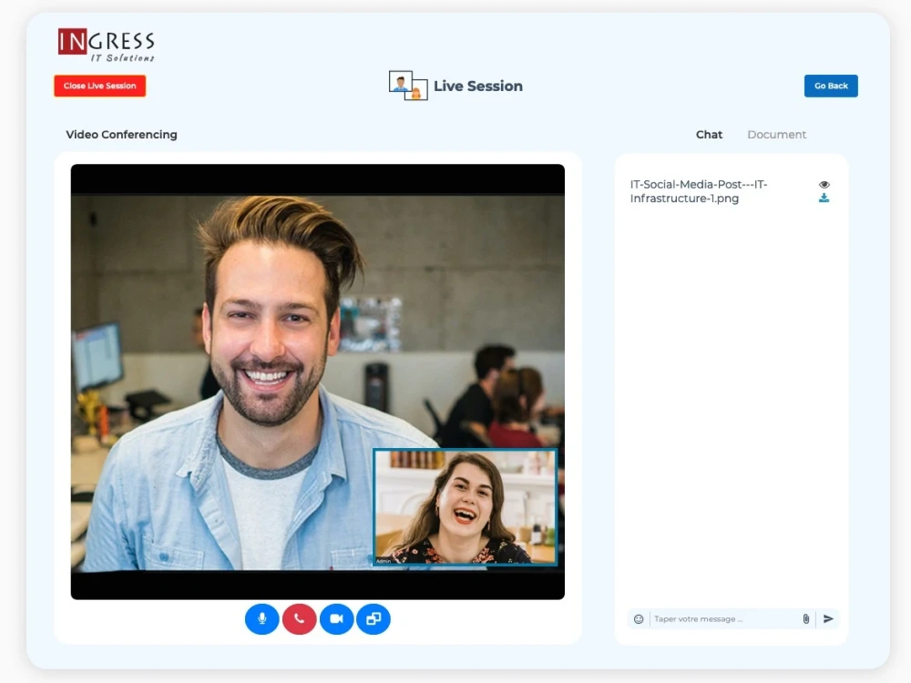Switch to the Document tab

[776, 135]
